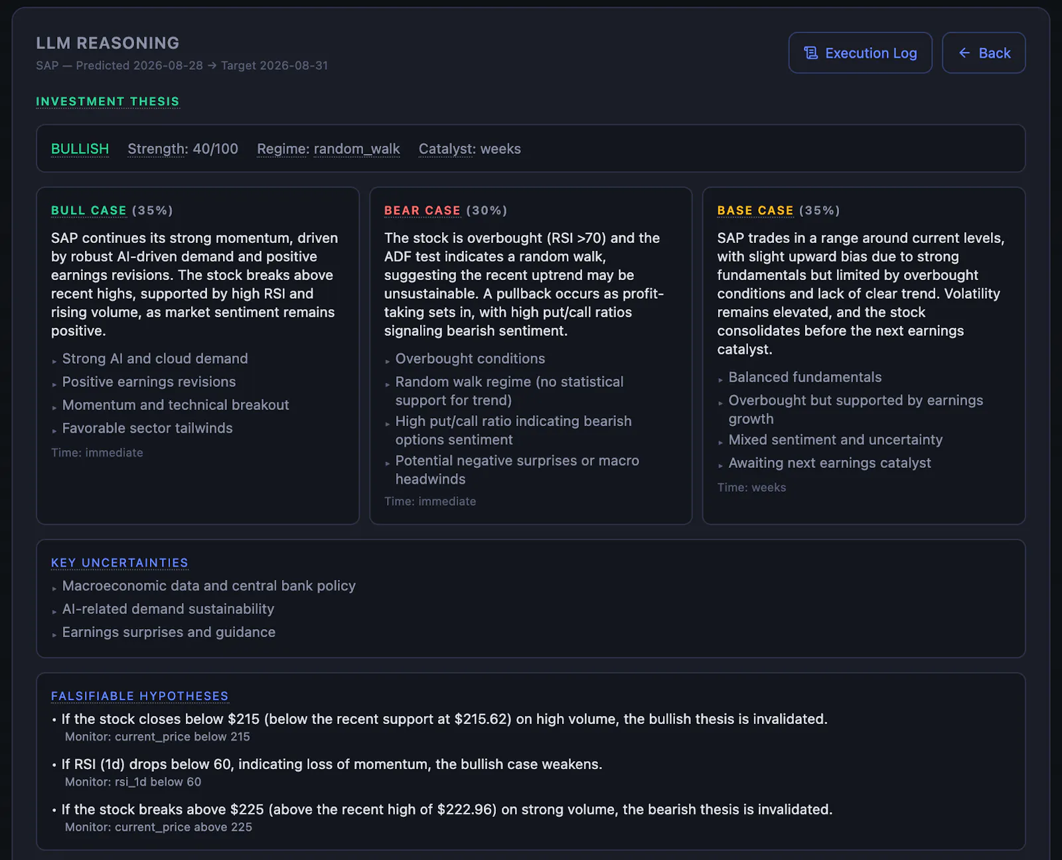Click the hypothesis about RSI dropping below 60
1062x860 pixels.
tap(332, 764)
